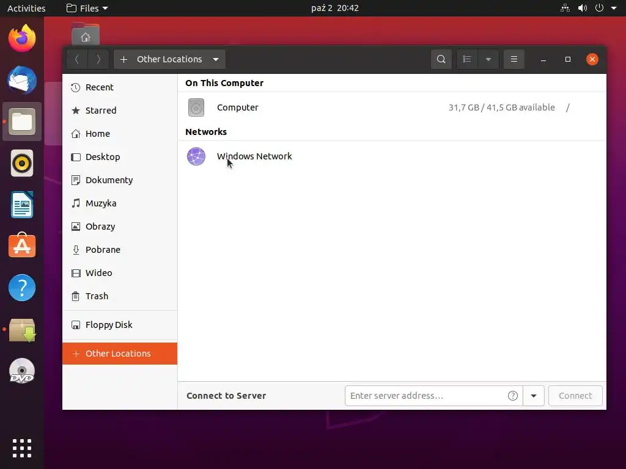Select Other Locations in the sidebar
The image size is (626, 469).
click(x=120, y=354)
